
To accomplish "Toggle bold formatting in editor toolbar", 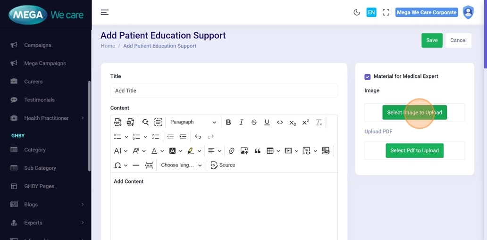I will click(x=228, y=122).
